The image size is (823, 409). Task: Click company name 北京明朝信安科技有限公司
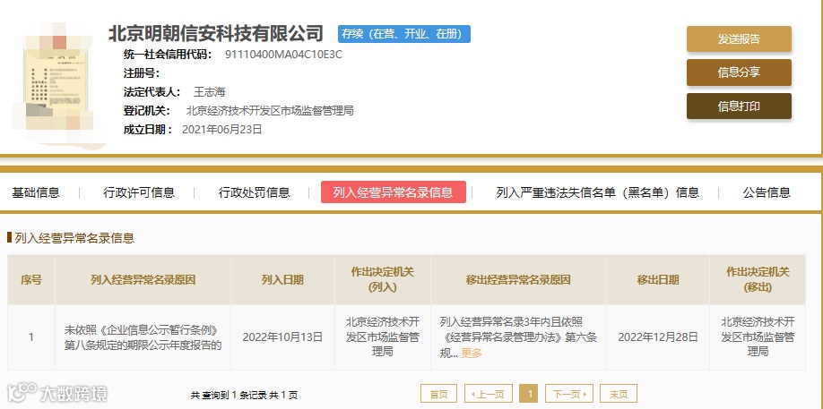(x=216, y=32)
